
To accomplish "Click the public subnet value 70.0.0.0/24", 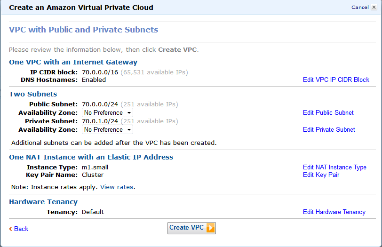I will (100, 104).
